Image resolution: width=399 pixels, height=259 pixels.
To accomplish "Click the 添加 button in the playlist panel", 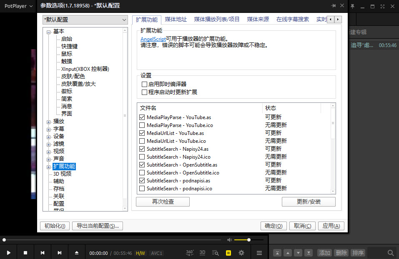I will [x=324, y=252].
